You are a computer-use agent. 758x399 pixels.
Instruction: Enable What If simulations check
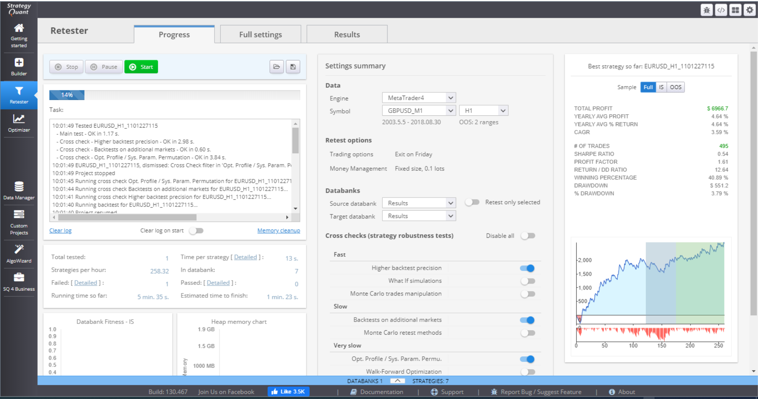(x=528, y=281)
